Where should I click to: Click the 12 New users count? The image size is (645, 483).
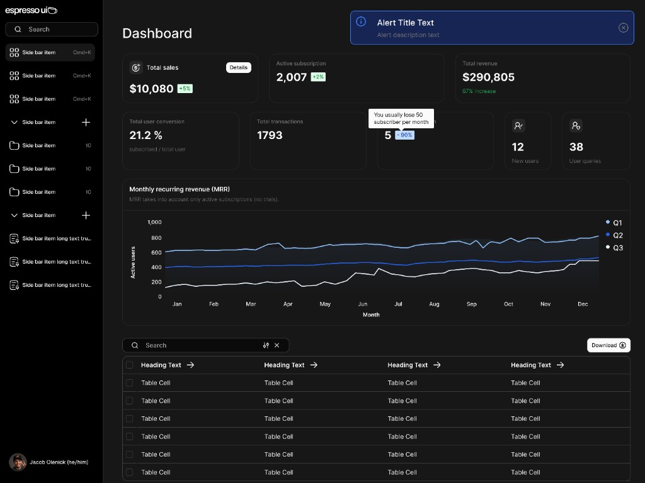point(518,147)
